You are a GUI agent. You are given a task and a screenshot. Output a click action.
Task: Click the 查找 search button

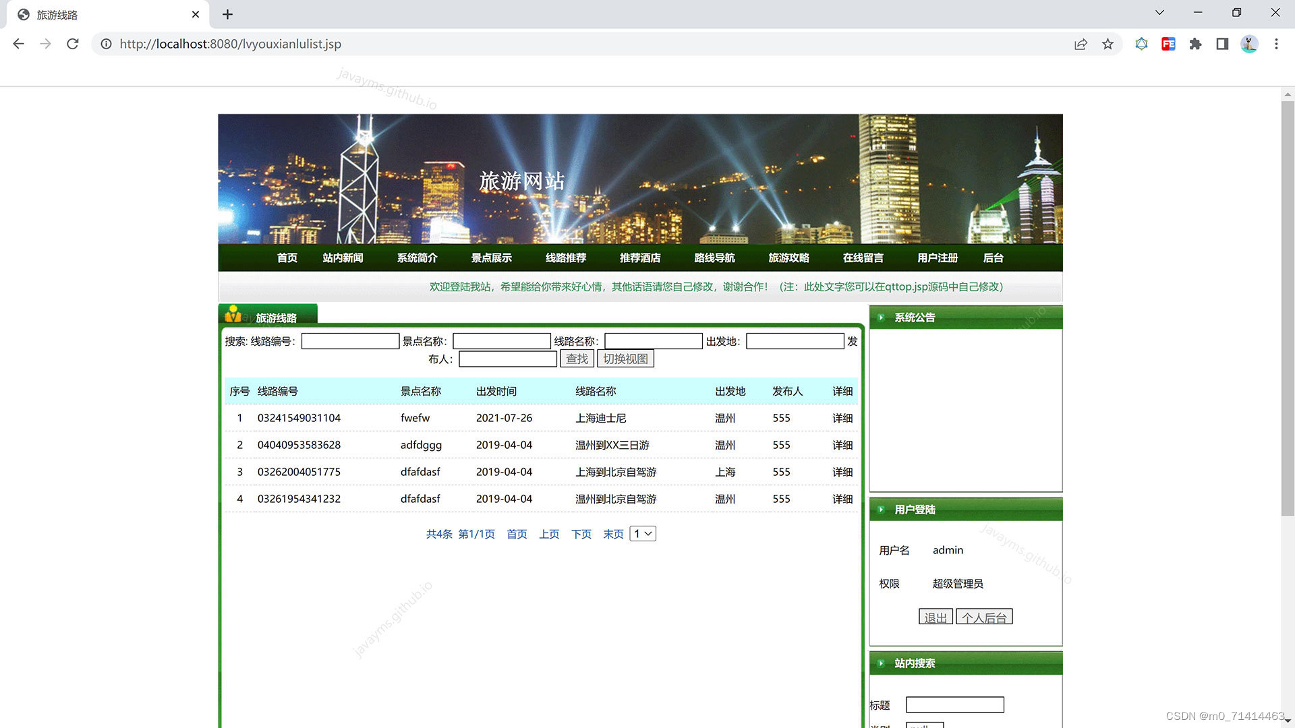tap(577, 359)
